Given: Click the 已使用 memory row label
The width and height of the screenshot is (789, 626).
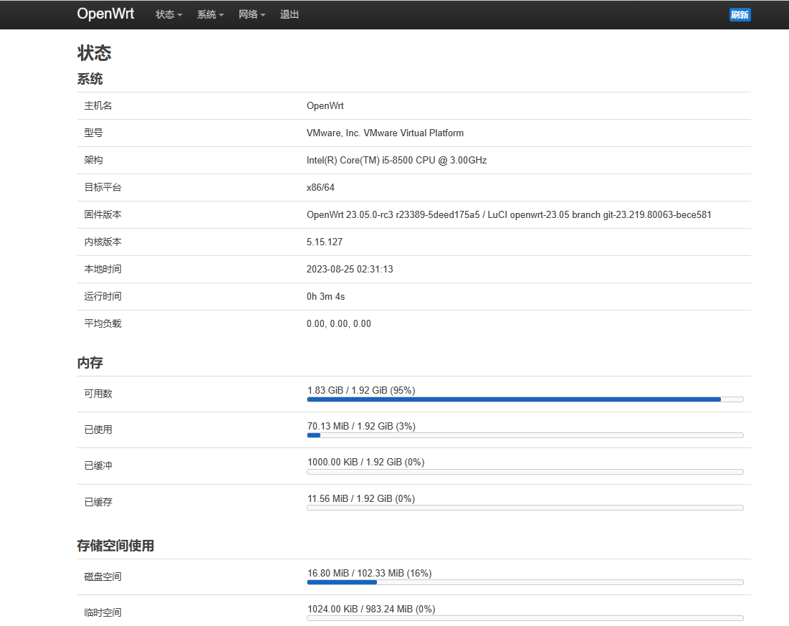Looking at the screenshot, I should point(98,430).
